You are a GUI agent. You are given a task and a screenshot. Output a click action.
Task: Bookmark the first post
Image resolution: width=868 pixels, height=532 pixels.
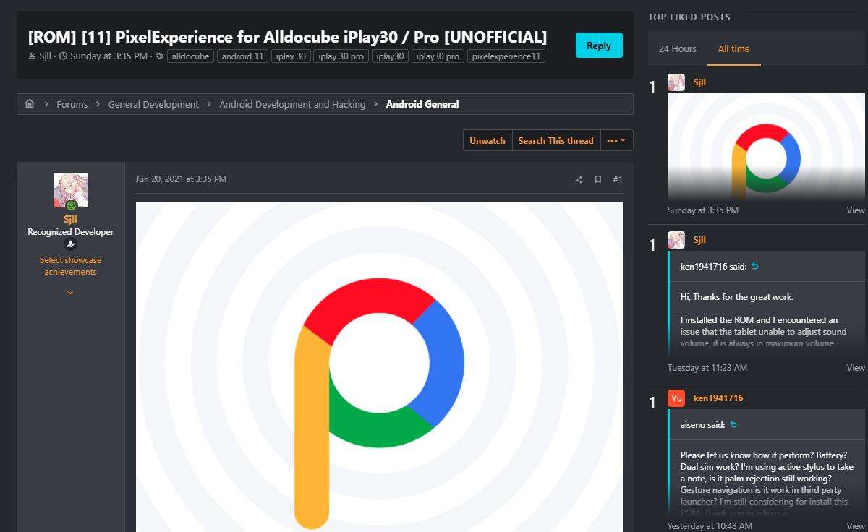(598, 179)
